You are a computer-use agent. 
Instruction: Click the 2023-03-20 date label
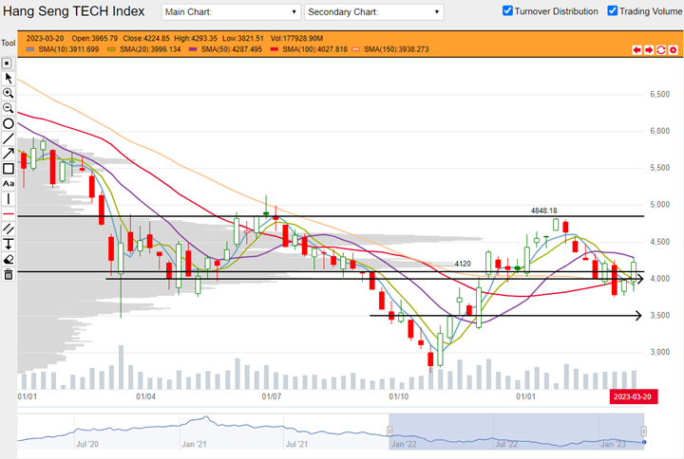(x=631, y=395)
